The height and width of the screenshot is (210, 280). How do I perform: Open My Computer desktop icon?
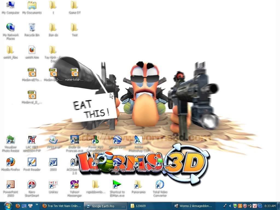coord(10,7)
